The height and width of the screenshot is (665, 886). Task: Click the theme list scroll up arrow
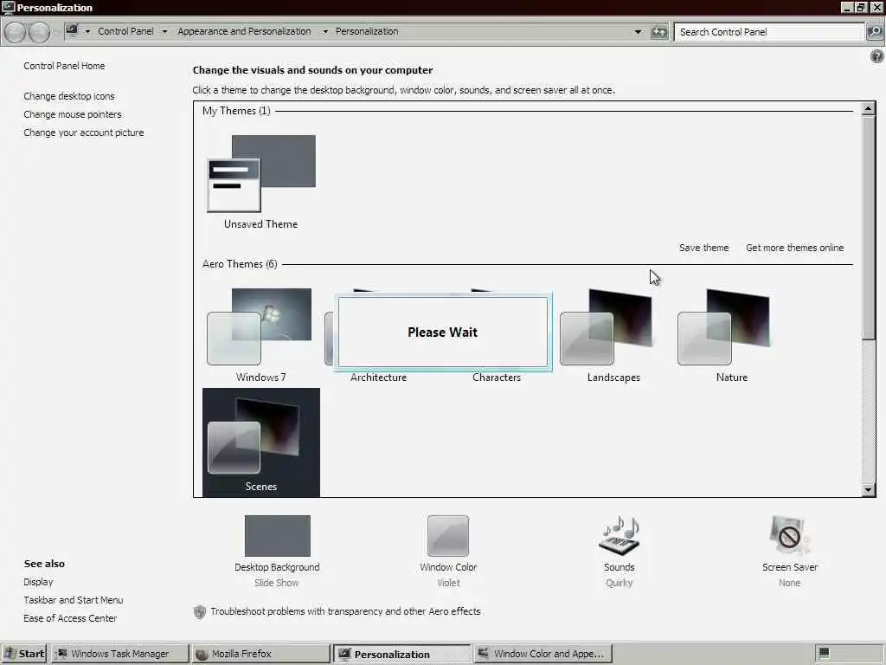[x=869, y=108]
